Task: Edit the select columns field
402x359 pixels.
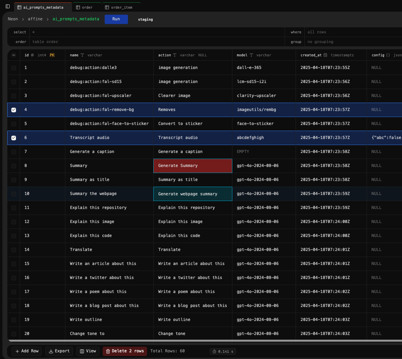Action: (x=157, y=32)
